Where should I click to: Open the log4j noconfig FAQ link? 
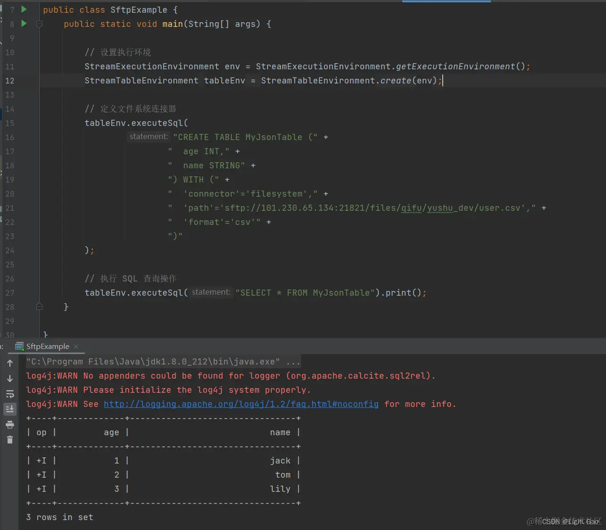[241, 404]
